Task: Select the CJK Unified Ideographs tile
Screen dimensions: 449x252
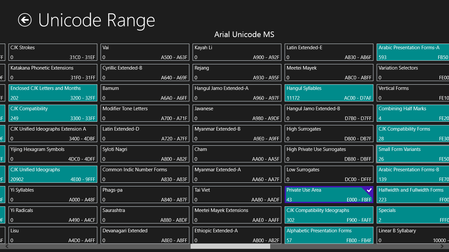Action: coord(53,174)
